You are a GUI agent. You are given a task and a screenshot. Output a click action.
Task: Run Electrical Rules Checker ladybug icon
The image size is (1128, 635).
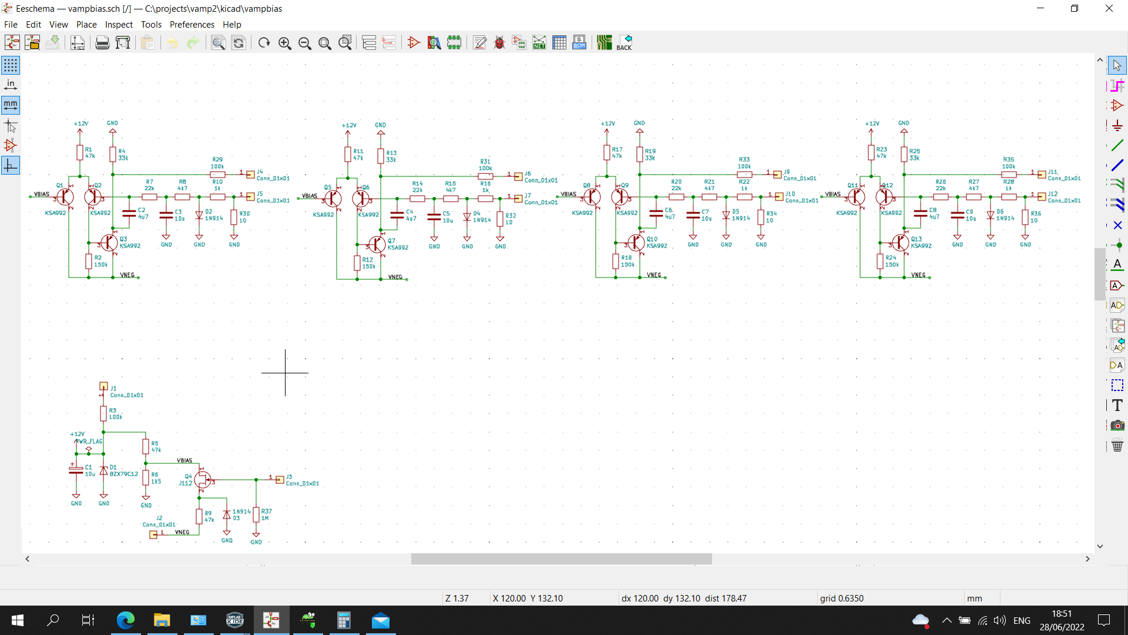499,42
